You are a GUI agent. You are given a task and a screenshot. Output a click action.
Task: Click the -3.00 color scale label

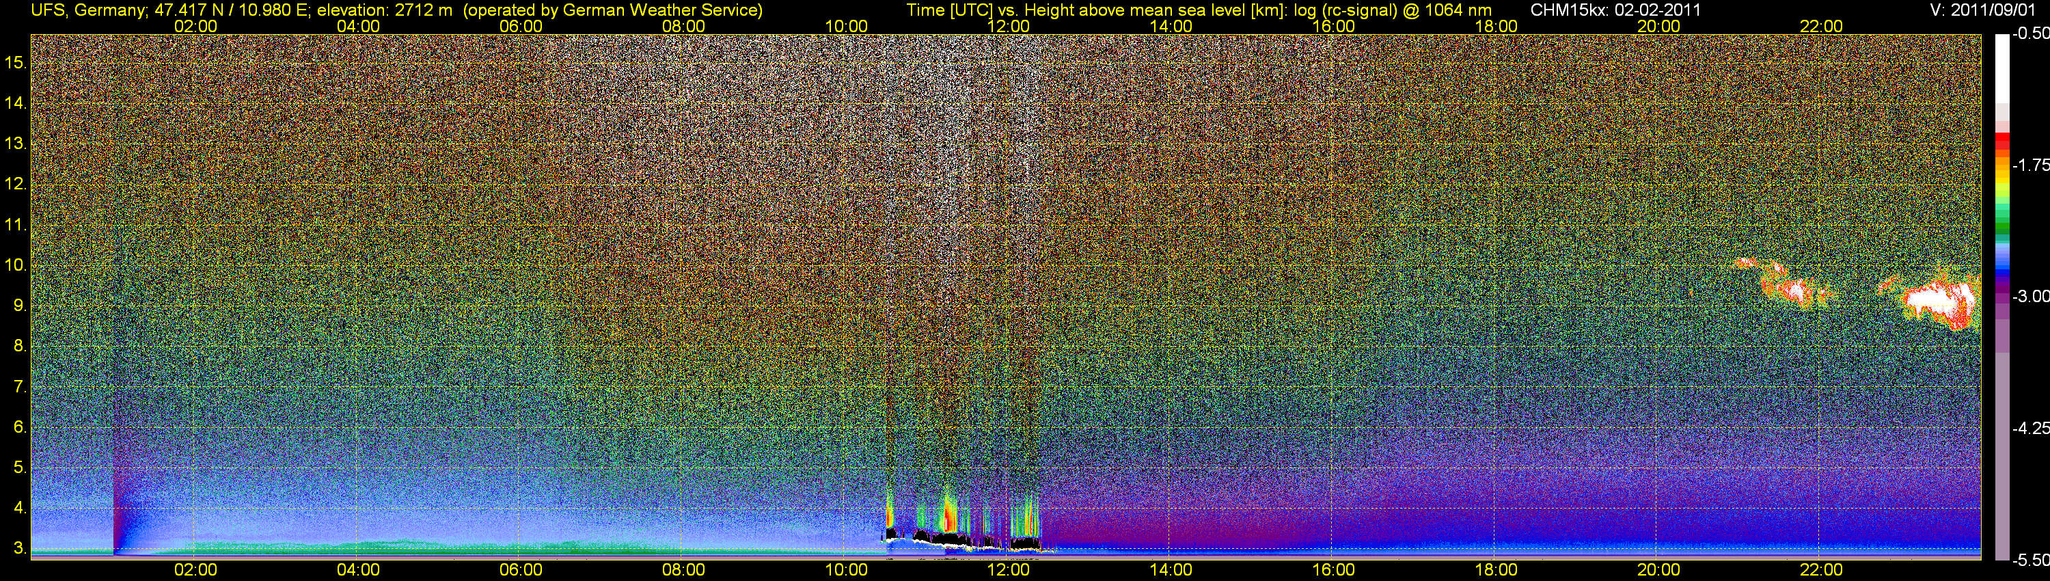pyautogui.click(x=2030, y=297)
